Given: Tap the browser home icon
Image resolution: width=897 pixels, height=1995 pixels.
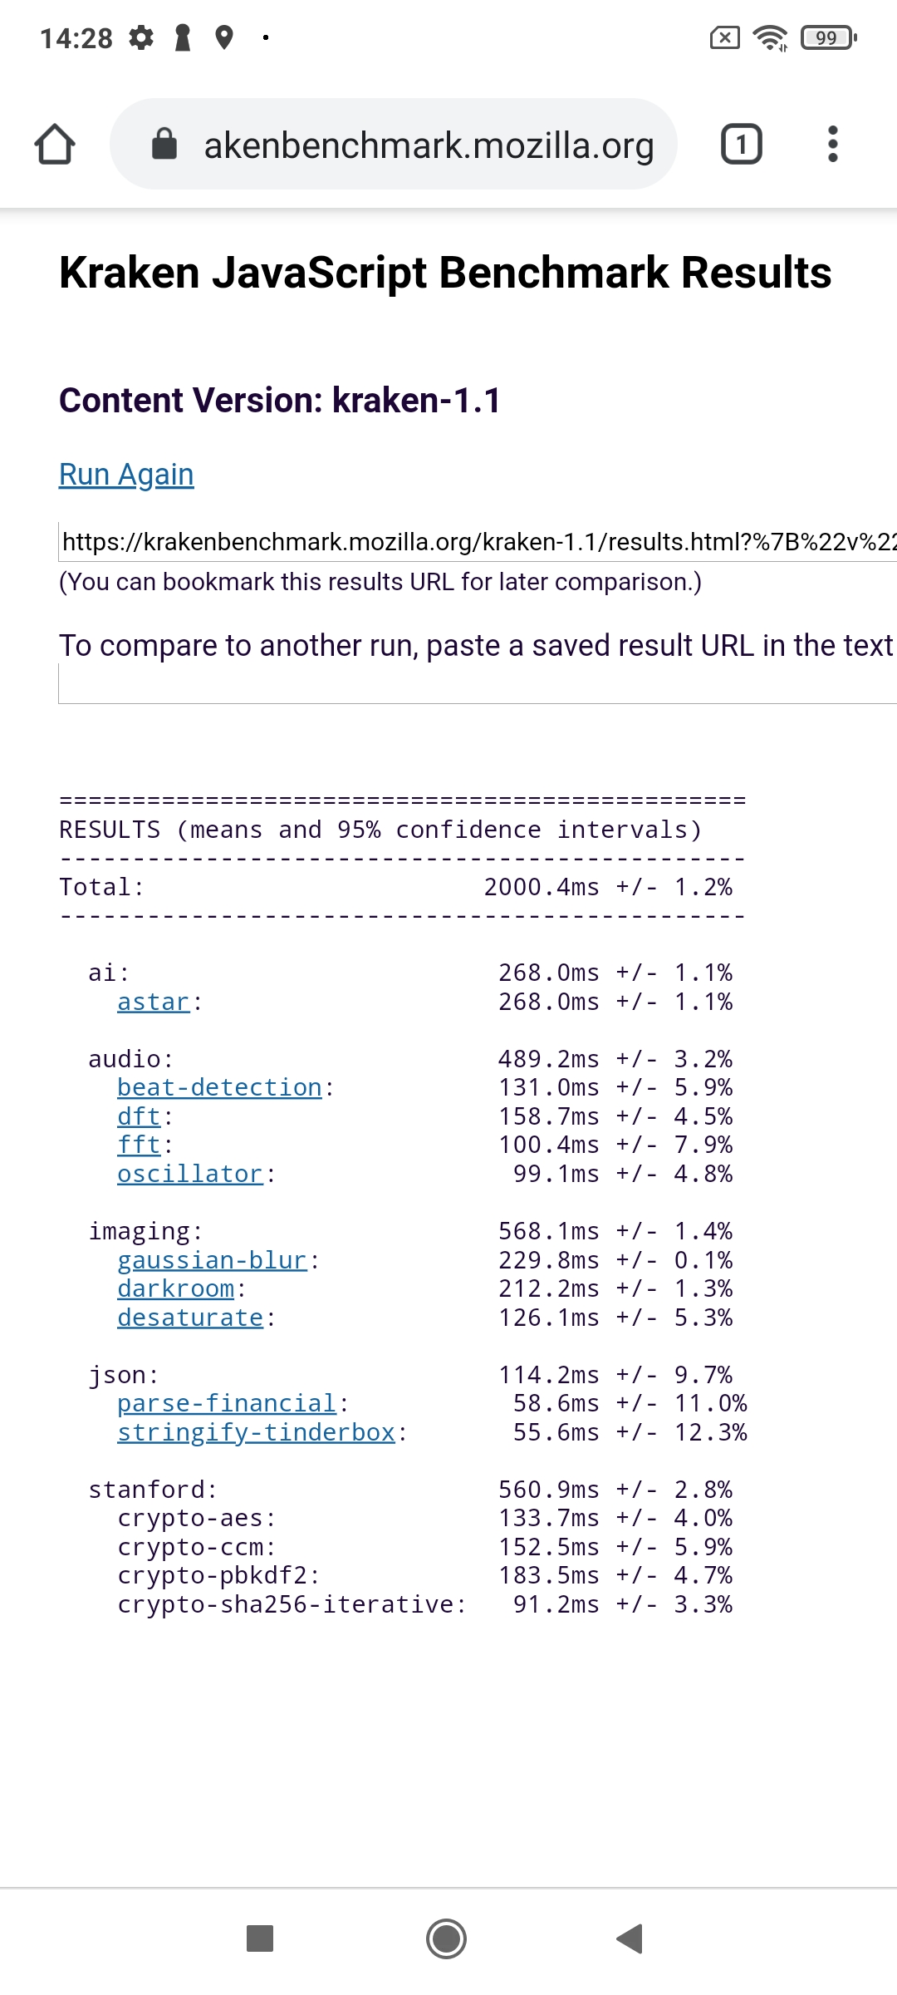Looking at the screenshot, I should pos(55,145).
